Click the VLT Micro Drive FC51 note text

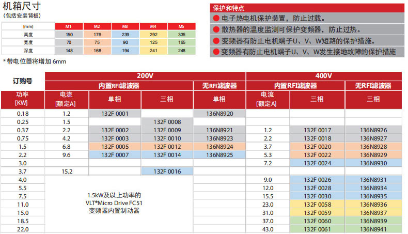[x=115, y=203]
